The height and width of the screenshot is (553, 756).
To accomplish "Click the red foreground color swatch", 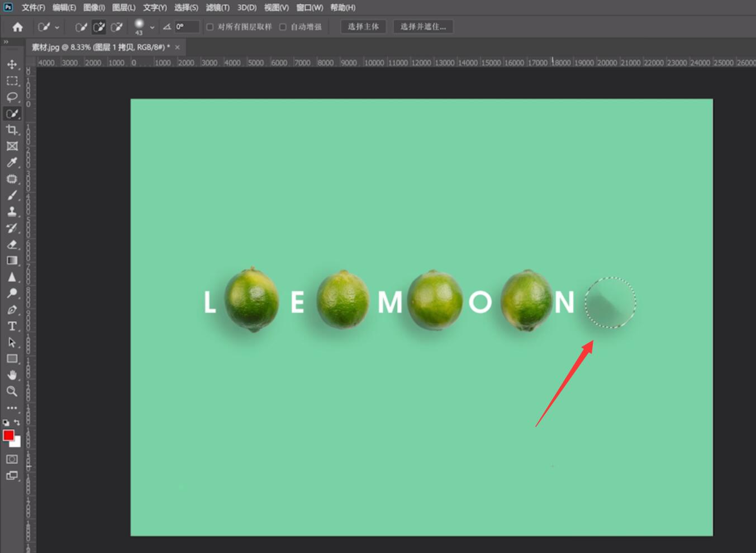I will point(8,435).
